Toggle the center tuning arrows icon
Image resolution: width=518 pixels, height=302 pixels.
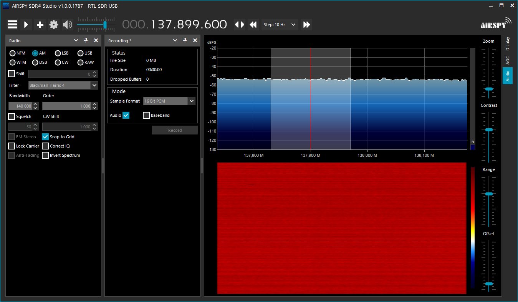point(239,25)
